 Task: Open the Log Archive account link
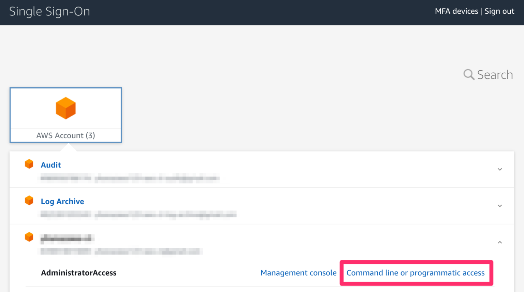pyautogui.click(x=62, y=201)
